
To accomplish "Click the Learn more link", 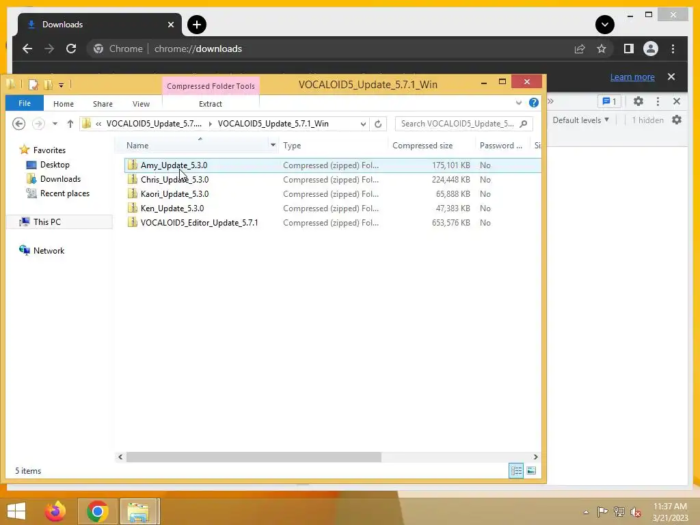I will (x=632, y=77).
